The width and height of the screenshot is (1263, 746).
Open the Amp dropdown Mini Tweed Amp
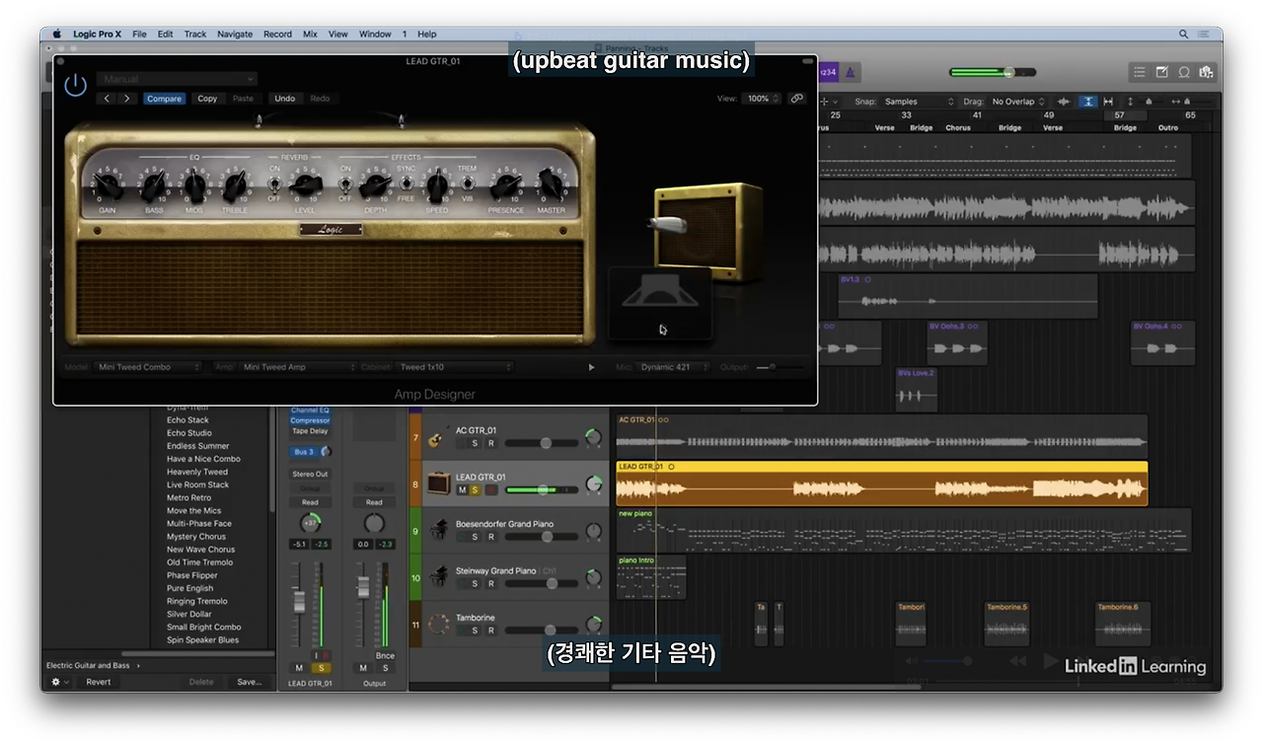[298, 367]
